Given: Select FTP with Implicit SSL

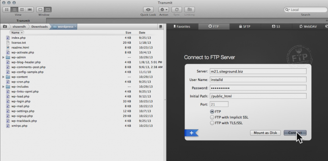Looking at the screenshot, I should (212, 117).
